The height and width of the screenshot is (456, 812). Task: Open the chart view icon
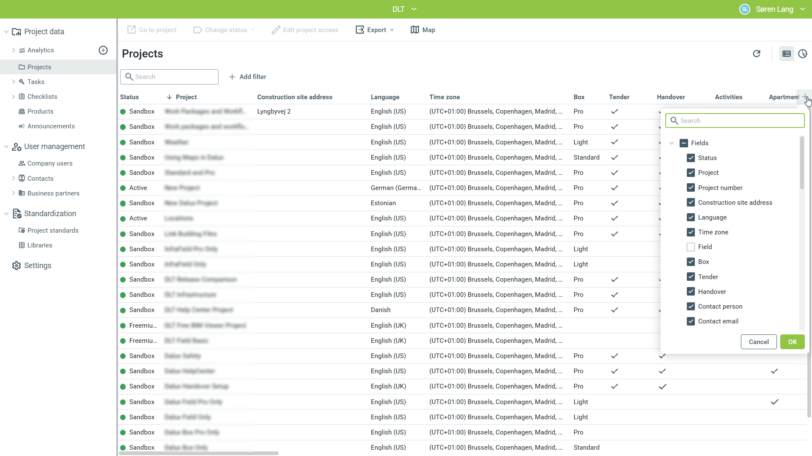(802, 54)
